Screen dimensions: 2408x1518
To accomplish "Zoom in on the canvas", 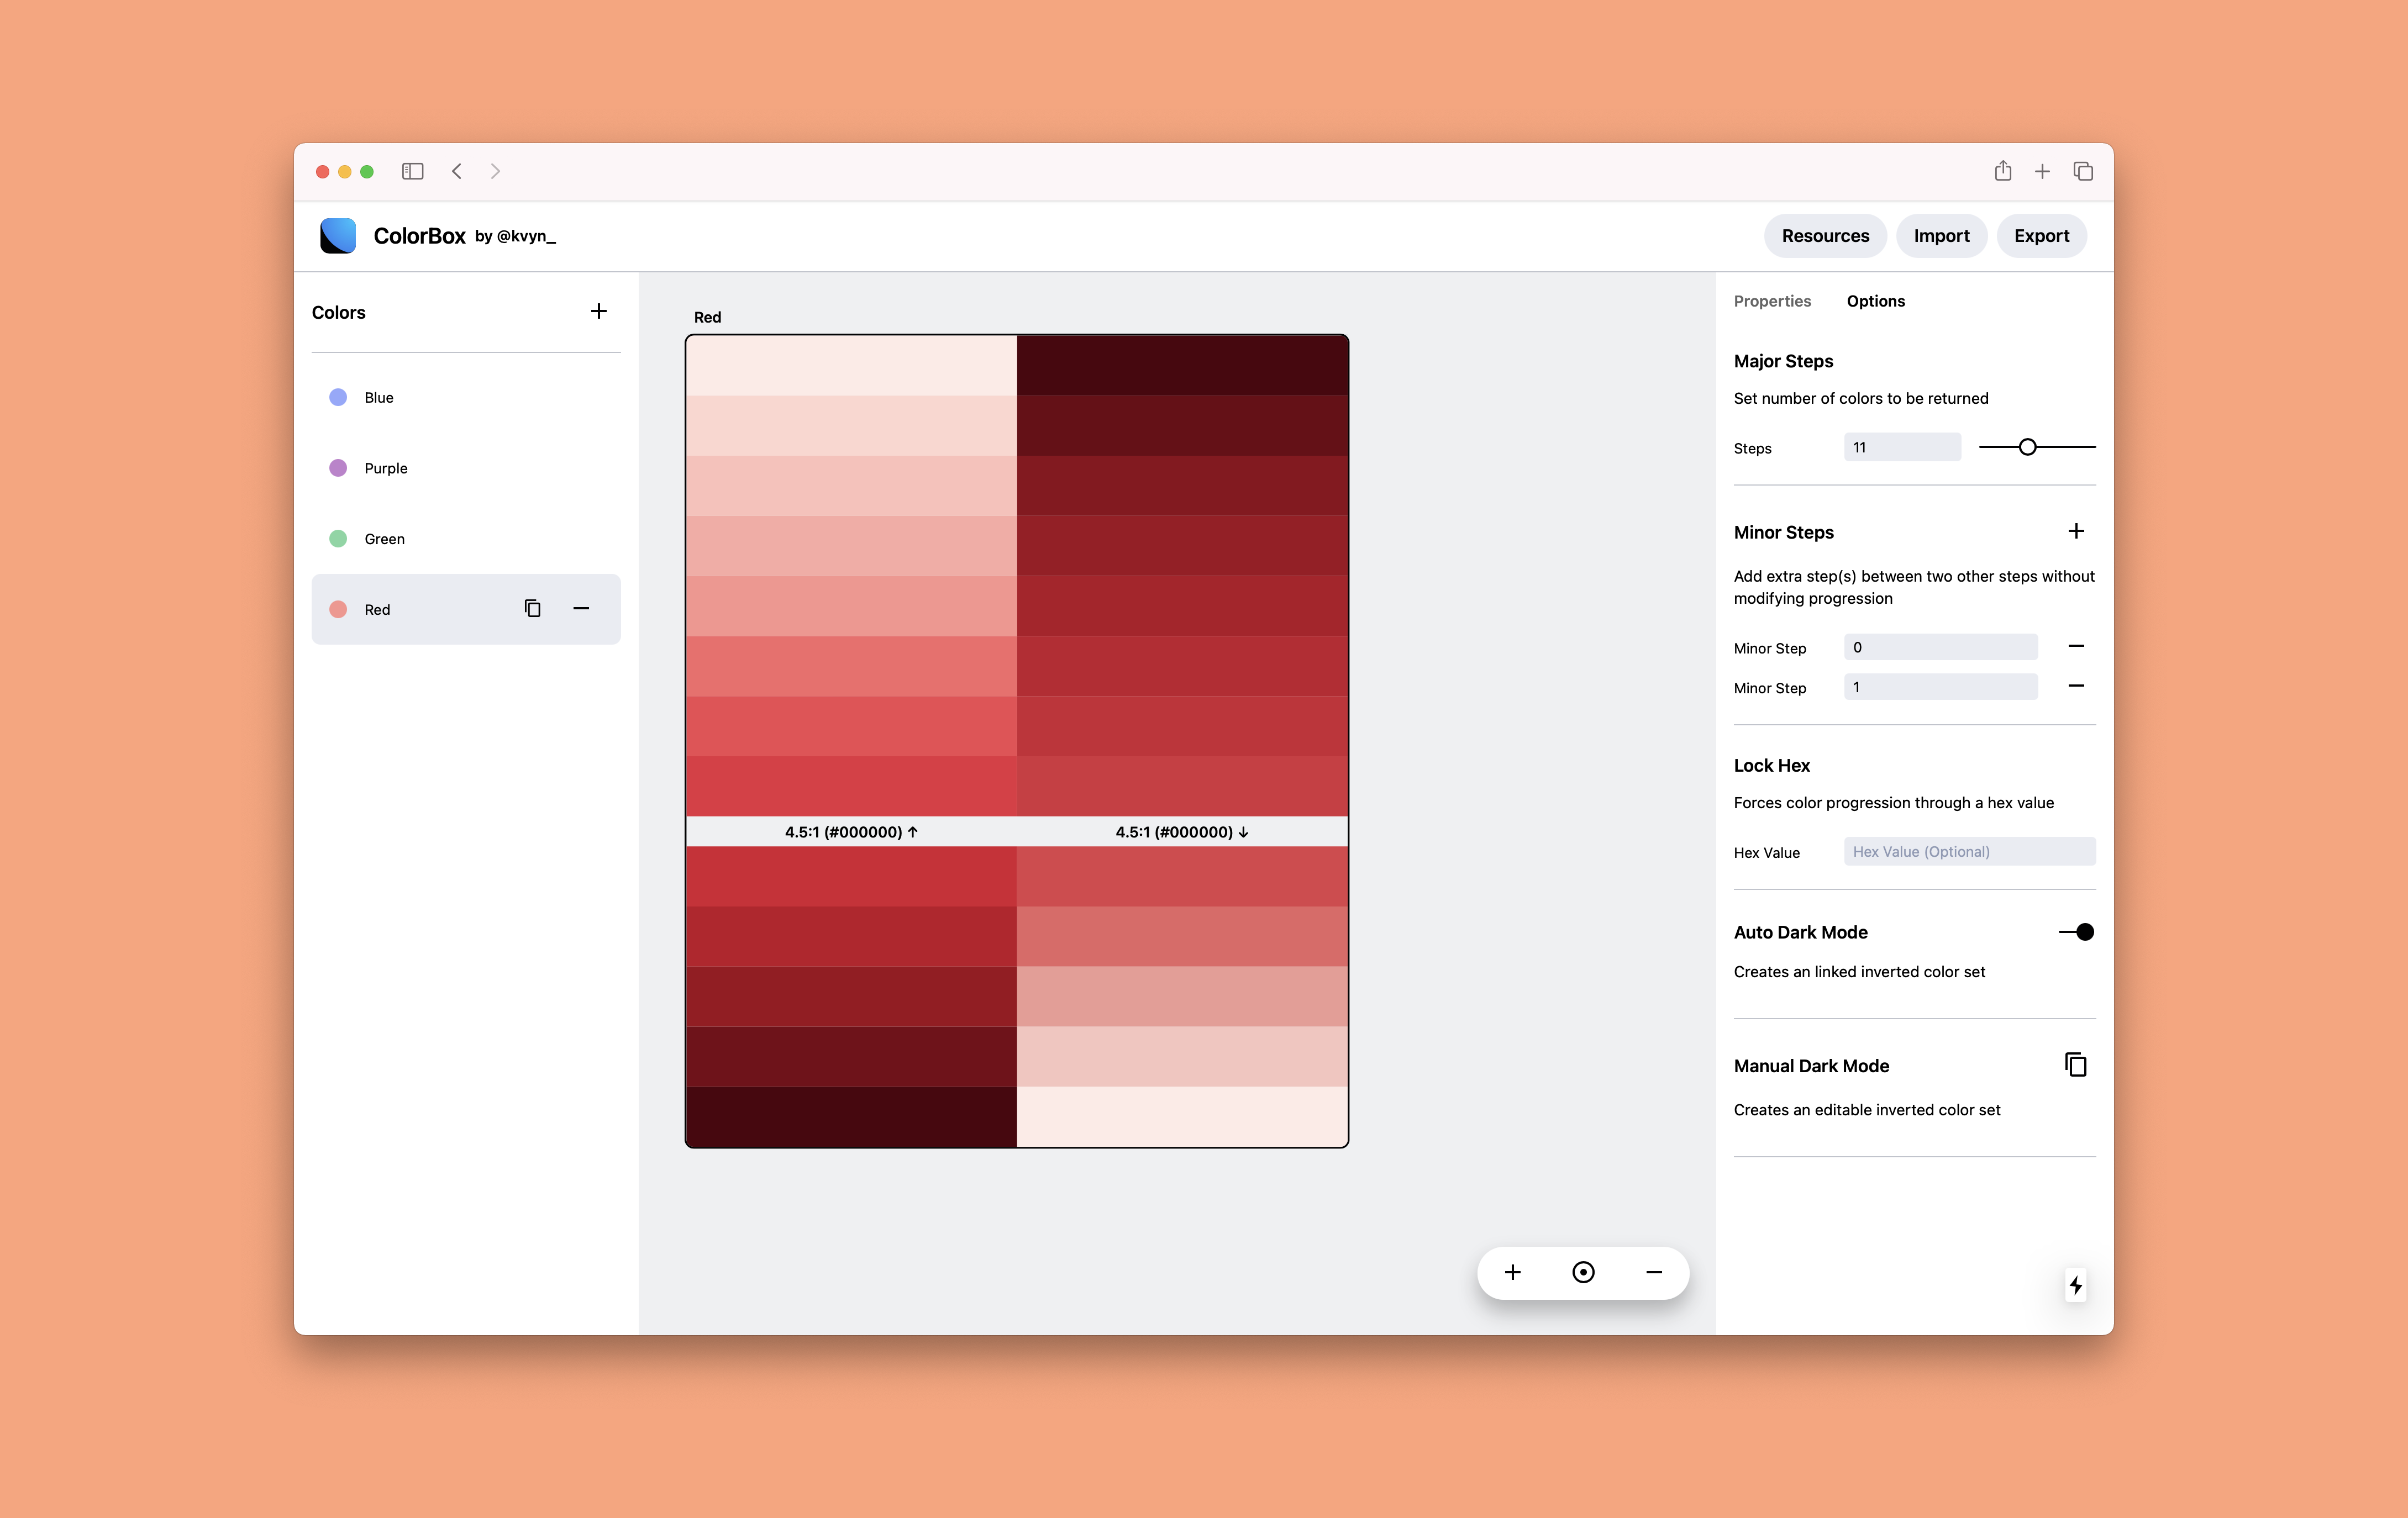I will tap(1512, 1272).
